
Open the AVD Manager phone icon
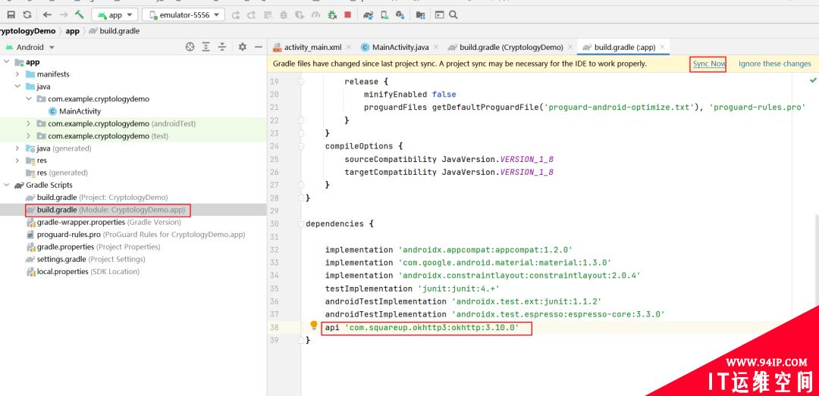pyautogui.click(x=384, y=15)
